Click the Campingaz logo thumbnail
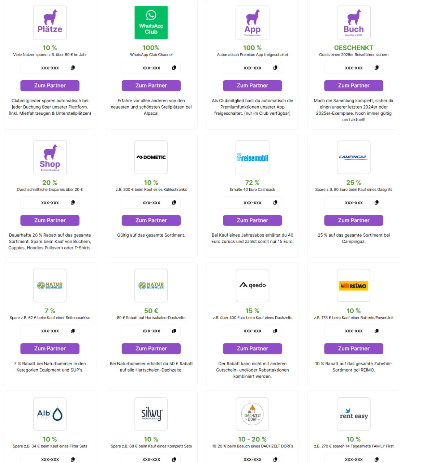The image size is (422, 463). pos(353,157)
